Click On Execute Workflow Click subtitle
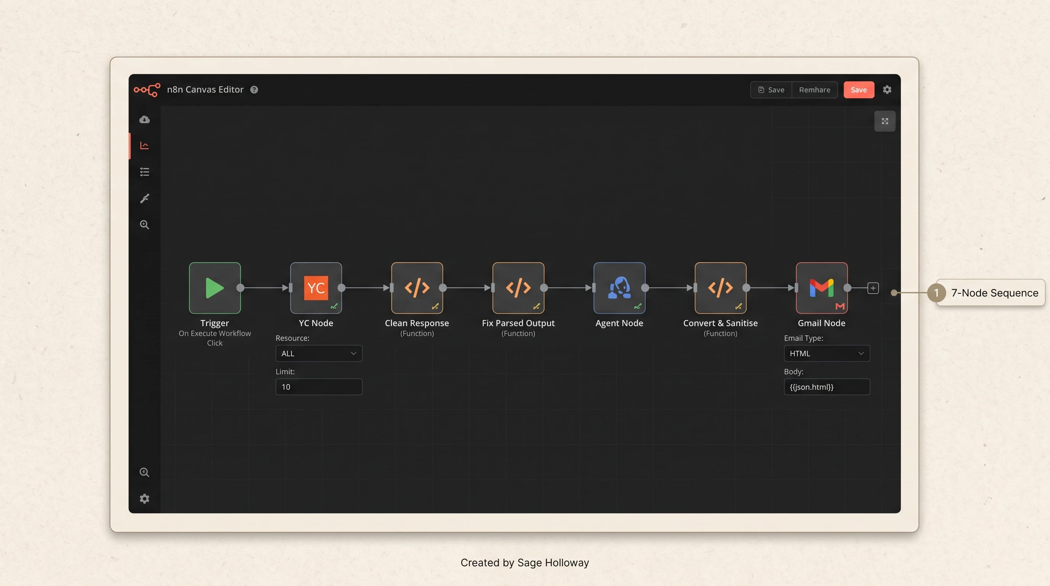The height and width of the screenshot is (586, 1050). (215, 338)
